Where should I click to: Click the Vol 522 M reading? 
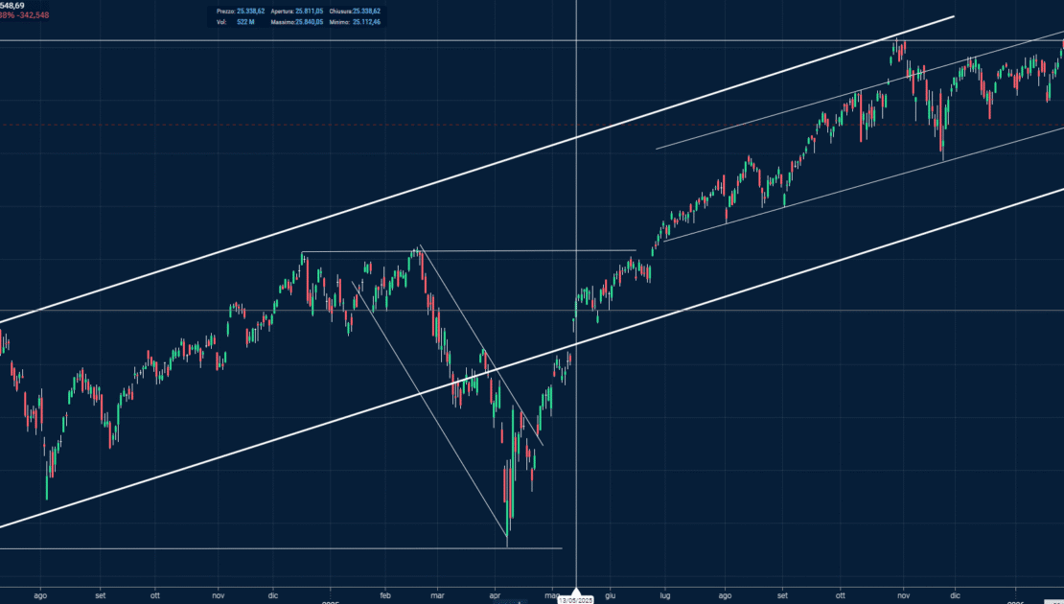coord(246,21)
